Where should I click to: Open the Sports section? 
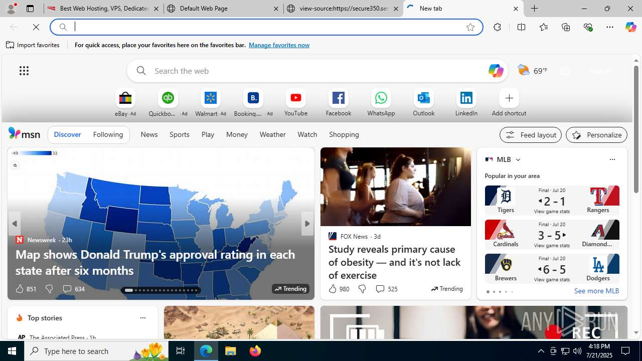tap(179, 135)
